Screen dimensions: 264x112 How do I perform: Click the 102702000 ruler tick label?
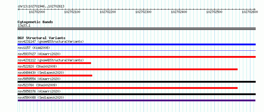pyautogui.click(x=37, y=12)
